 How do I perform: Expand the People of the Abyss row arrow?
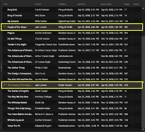pyautogui.click(x=4, y=27)
